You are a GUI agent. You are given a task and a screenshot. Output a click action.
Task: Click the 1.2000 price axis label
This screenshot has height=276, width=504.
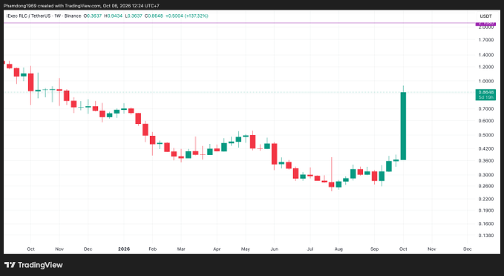[x=485, y=67]
